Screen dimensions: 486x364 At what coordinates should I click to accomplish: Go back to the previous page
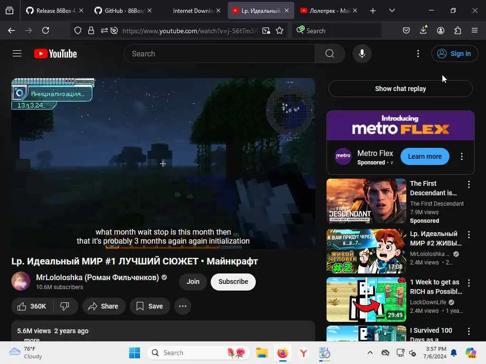[11, 30]
